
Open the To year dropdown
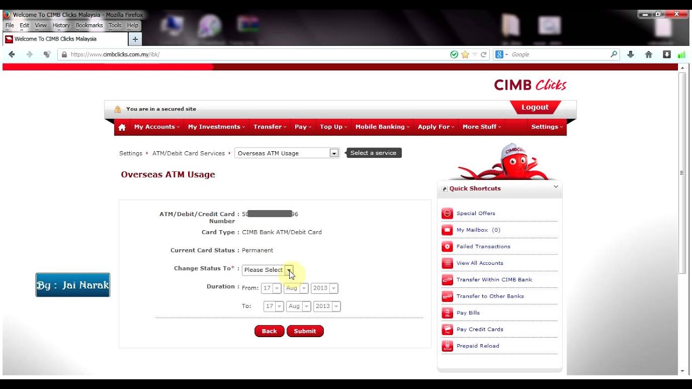[x=327, y=306]
